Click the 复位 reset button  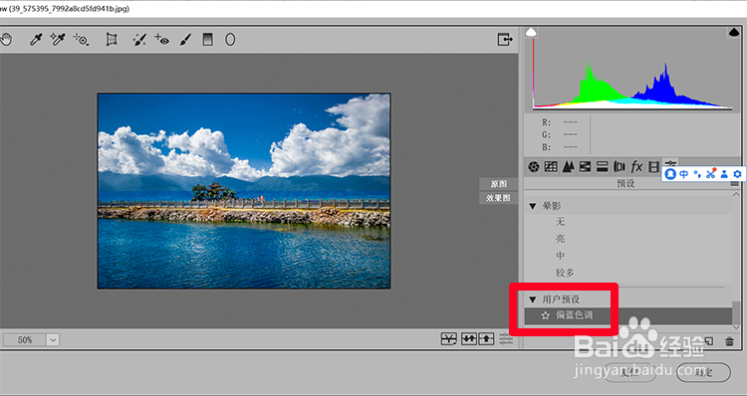pos(629,372)
